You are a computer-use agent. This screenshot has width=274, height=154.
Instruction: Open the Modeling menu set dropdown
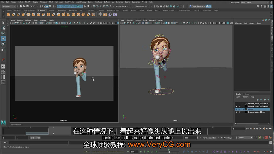[x=9, y=6]
